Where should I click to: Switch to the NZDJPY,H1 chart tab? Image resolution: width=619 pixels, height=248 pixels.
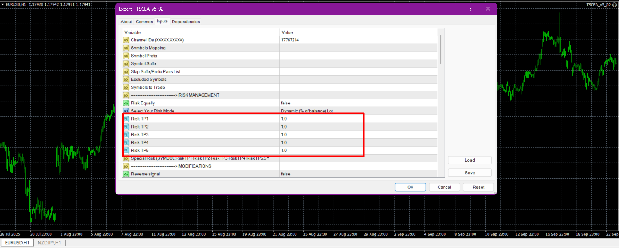click(x=49, y=243)
